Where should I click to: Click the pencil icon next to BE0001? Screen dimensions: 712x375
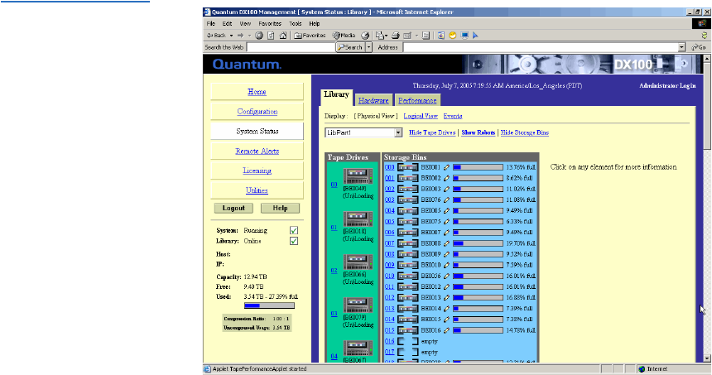[446, 167]
